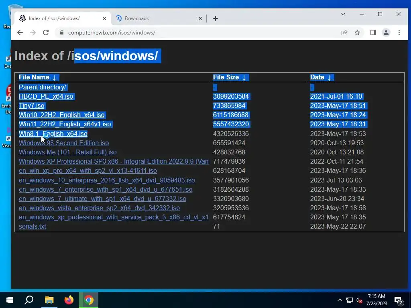Expand the tab search chevron
Screen dimensions: 411x308
coord(343,14)
